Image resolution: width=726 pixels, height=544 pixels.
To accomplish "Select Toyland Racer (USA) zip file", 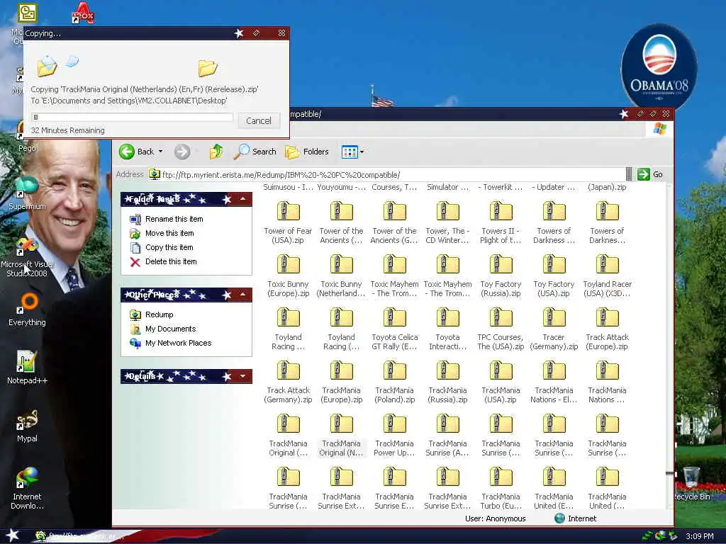I will point(607,276).
